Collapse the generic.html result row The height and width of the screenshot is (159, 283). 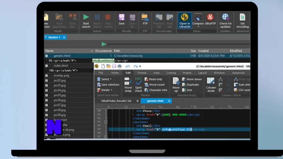click(46, 56)
